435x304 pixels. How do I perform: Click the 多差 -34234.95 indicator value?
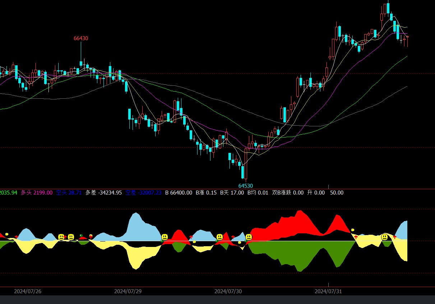click(103, 193)
